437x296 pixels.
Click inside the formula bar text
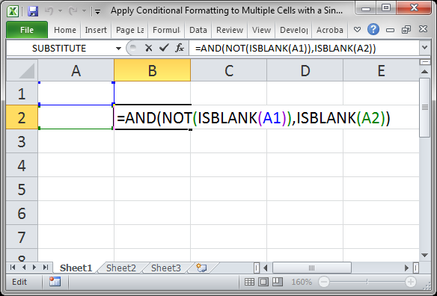point(285,49)
